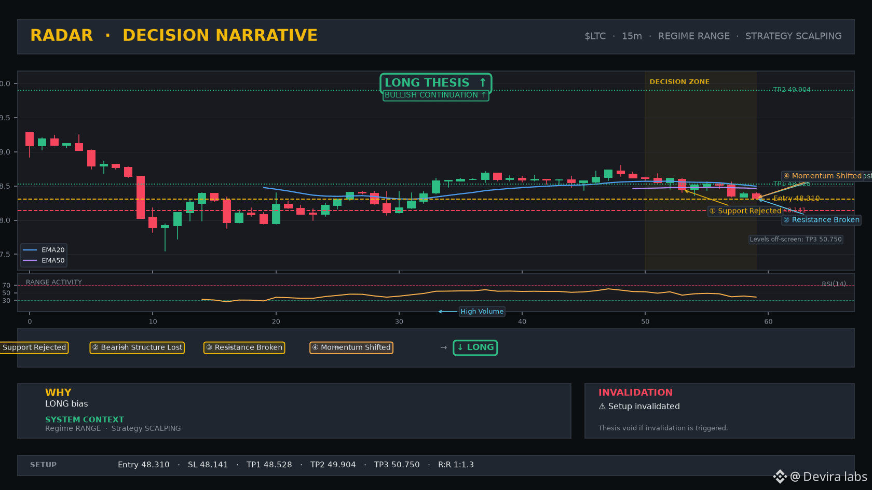The width and height of the screenshot is (872, 490).
Task: Select the High Volume label marker
Action: tap(482, 311)
